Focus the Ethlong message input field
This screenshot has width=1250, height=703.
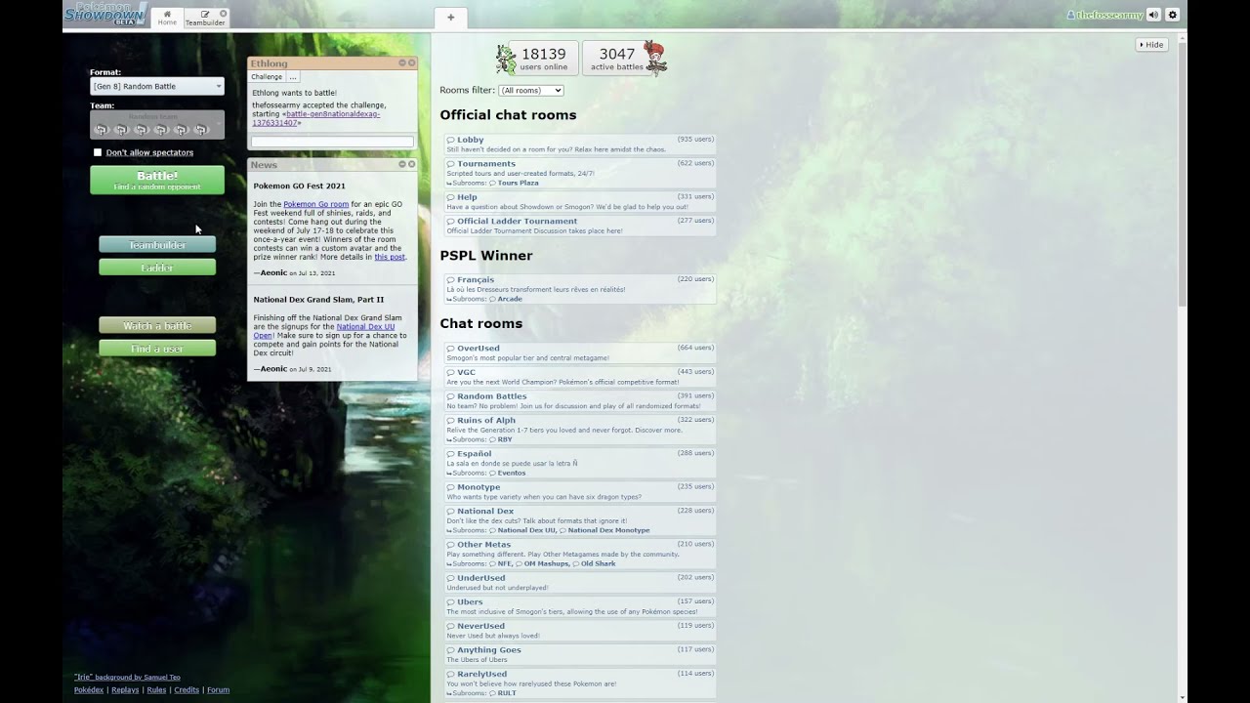pyautogui.click(x=332, y=142)
